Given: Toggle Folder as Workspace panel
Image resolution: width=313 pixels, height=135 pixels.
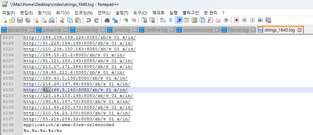Looking at the screenshot, I should 218,20.
